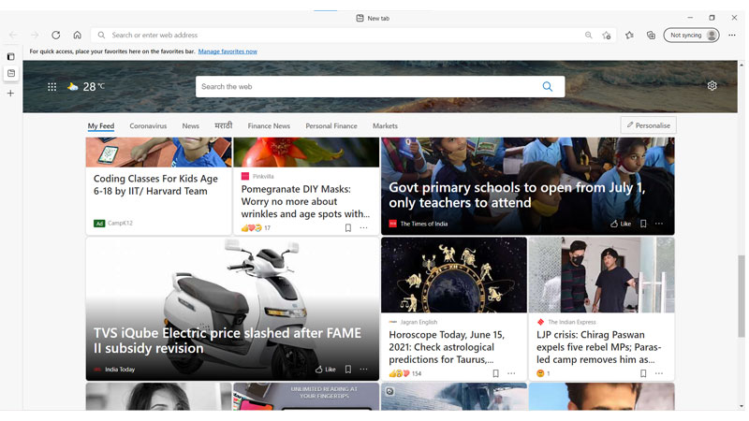Image resolution: width=749 pixels, height=421 pixels.
Task: Open the Collections icon
Action: pos(651,35)
